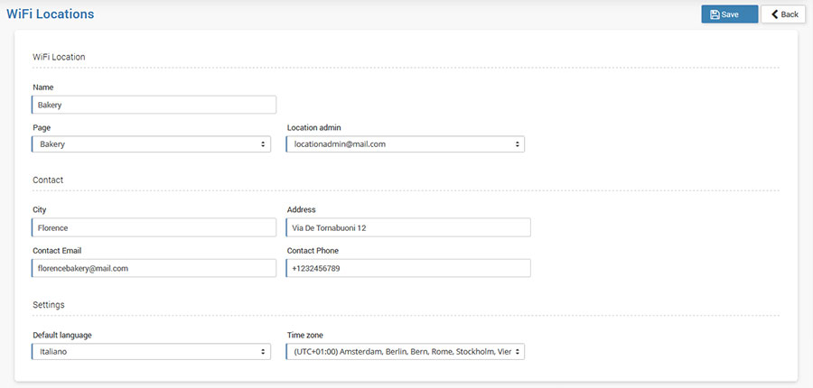The image size is (813, 388).
Task: Click the left chevron icon on Back
Action: (x=774, y=14)
